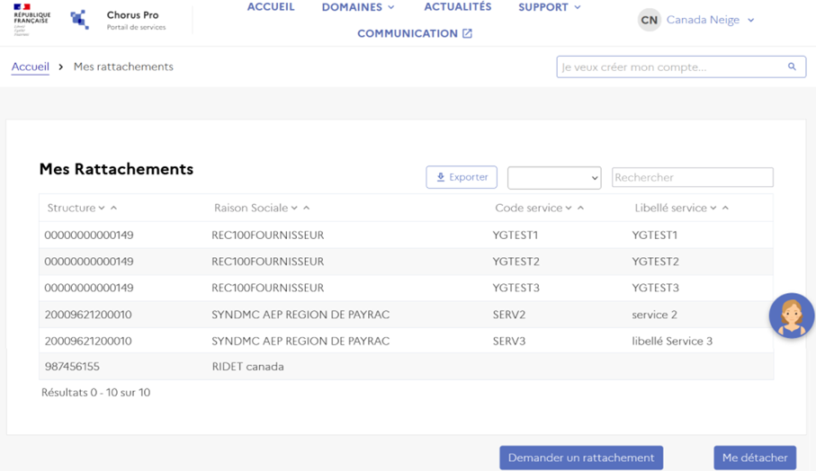Click the République Française logo
The image size is (816, 471).
coord(31,20)
